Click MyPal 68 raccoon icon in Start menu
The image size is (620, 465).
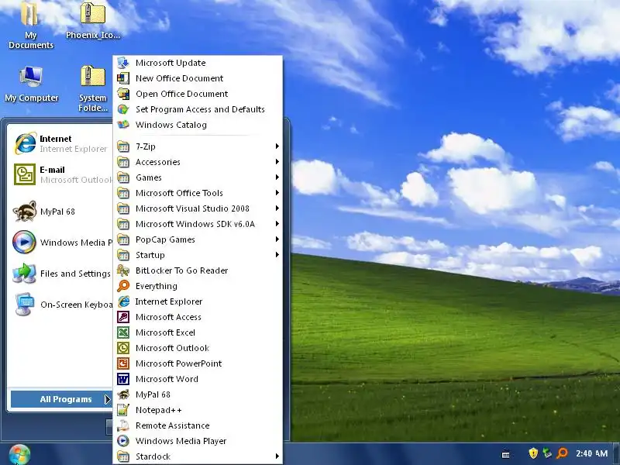click(25, 211)
